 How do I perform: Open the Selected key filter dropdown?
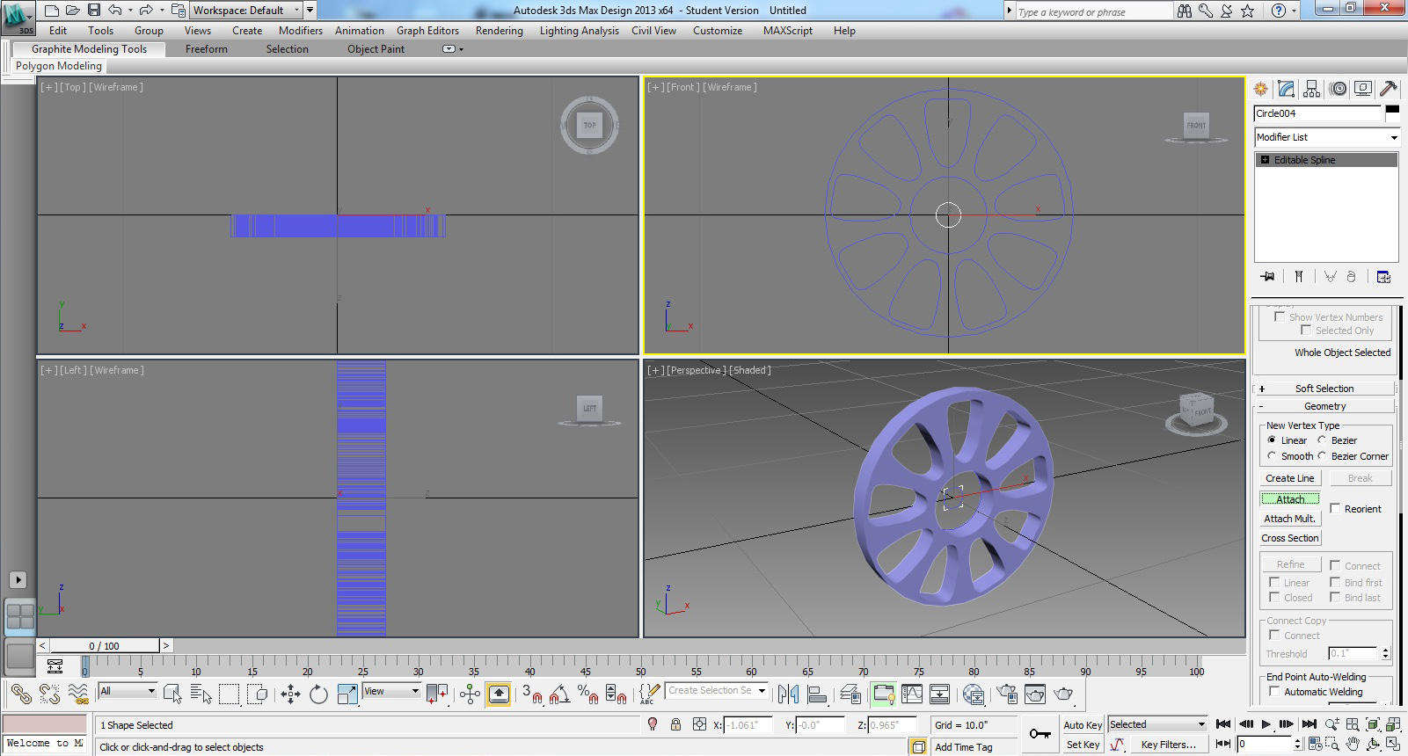pyautogui.click(x=1157, y=724)
